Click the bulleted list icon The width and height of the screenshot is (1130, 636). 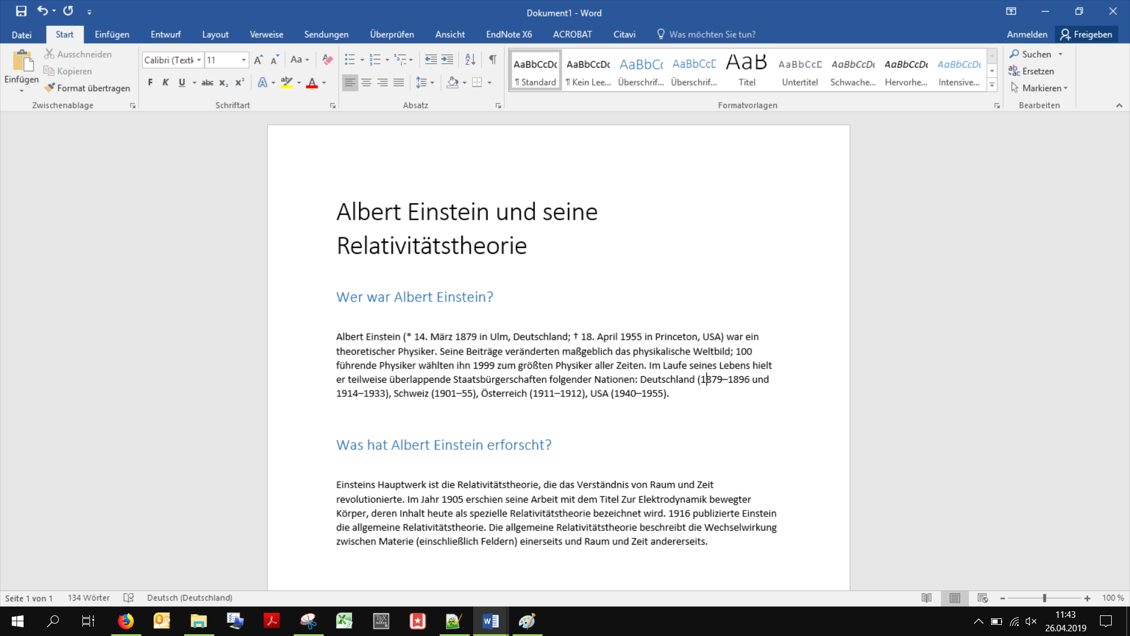pyautogui.click(x=350, y=59)
